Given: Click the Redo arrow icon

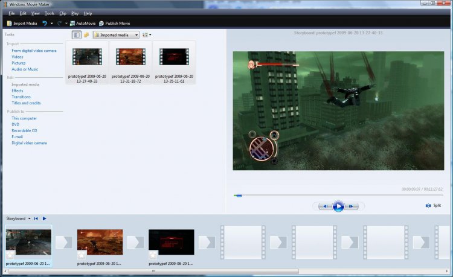Looking at the screenshot, I should [x=59, y=24].
